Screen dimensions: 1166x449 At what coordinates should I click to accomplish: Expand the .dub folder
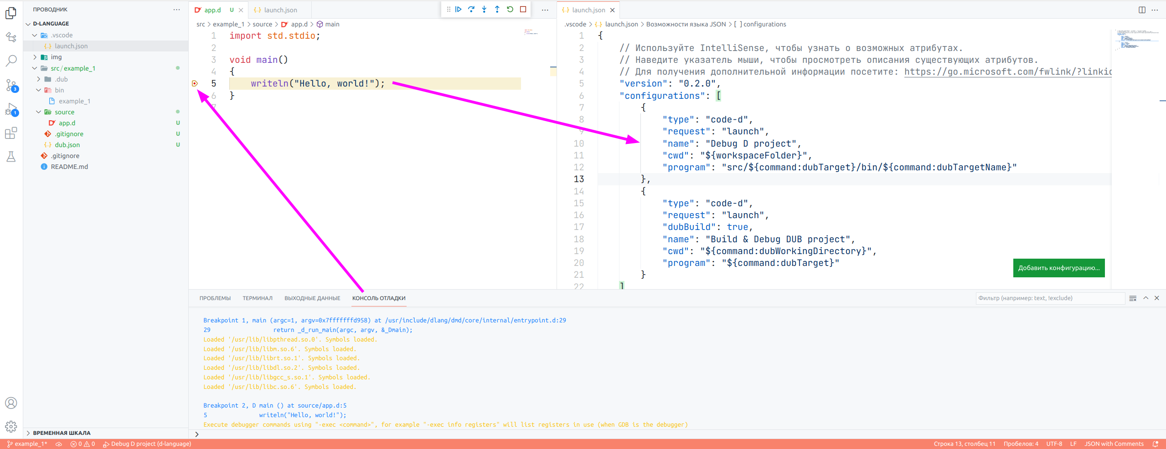tap(39, 79)
